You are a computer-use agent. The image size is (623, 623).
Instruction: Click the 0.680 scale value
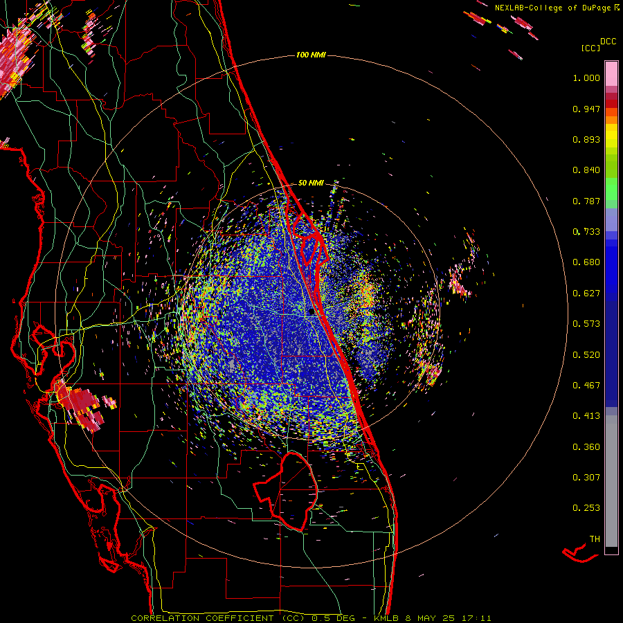[x=586, y=262]
